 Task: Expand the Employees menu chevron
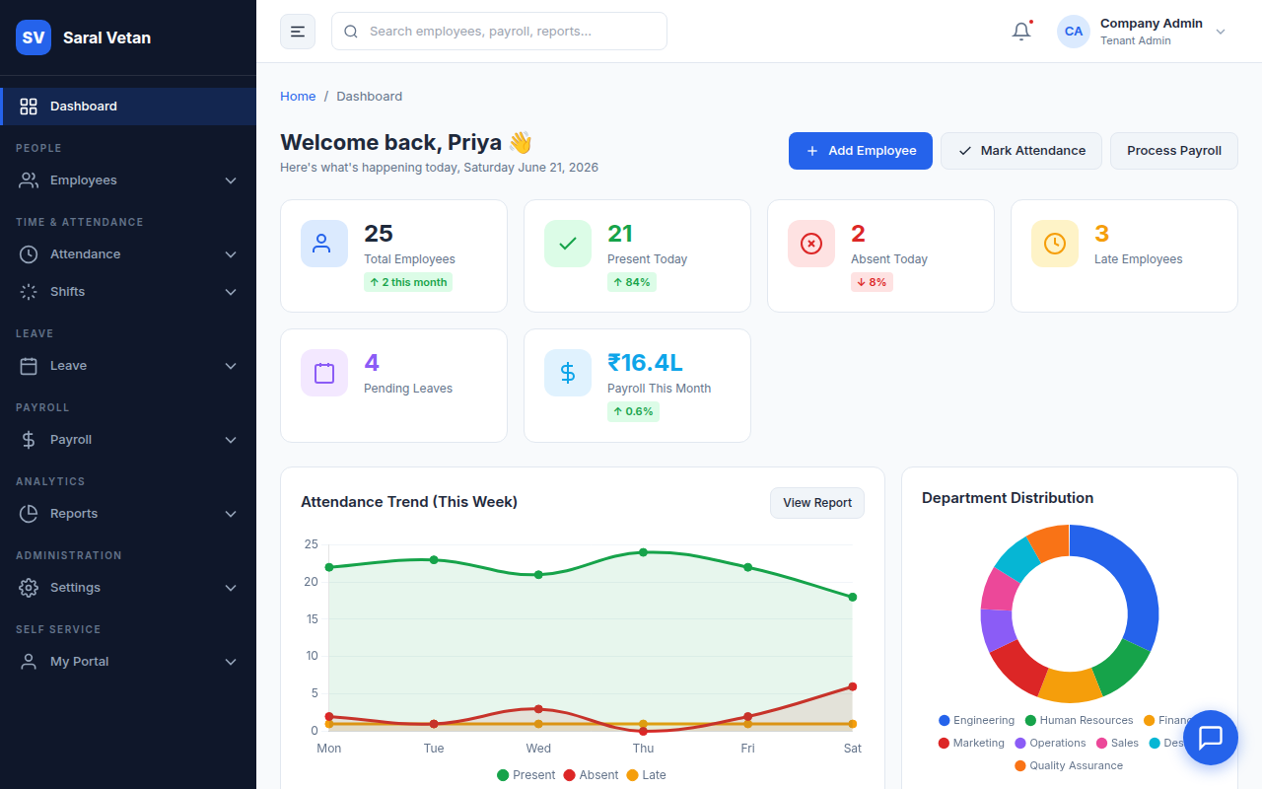231,180
